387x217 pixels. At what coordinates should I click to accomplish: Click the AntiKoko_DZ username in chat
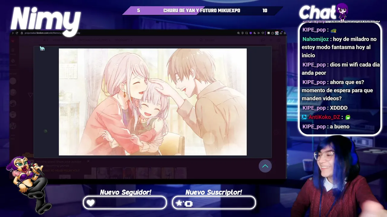324,117
